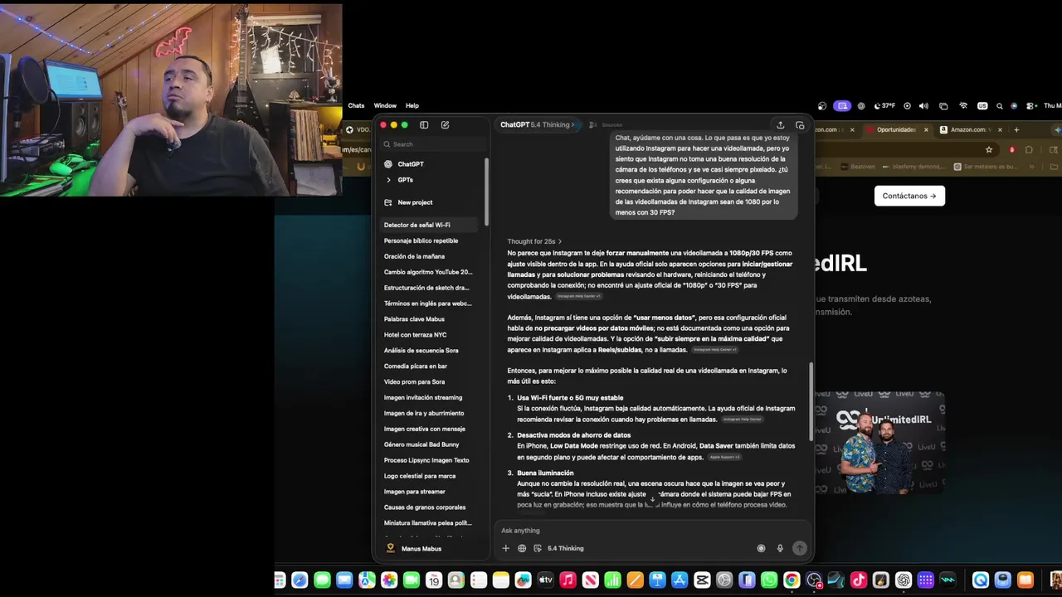The height and width of the screenshot is (597, 1062).
Task: Open TikTok in the Dock
Action: (x=859, y=580)
